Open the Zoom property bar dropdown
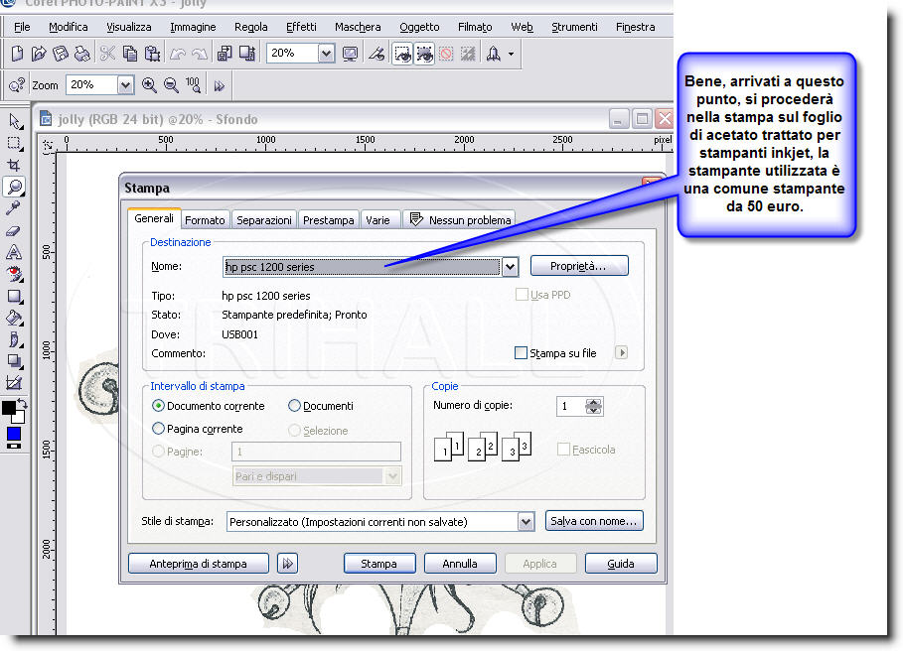 [125, 85]
